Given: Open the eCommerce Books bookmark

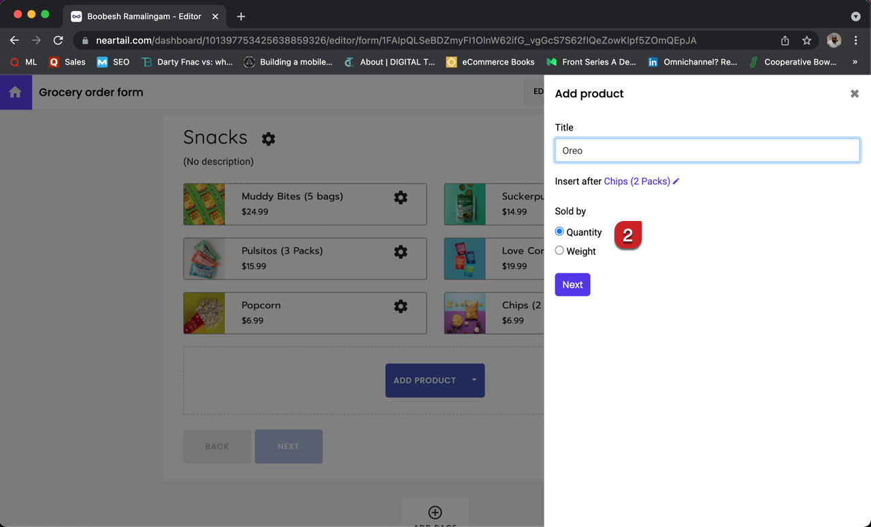Looking at the screenshot, I should pyautogui.click(x=490, y=62).
